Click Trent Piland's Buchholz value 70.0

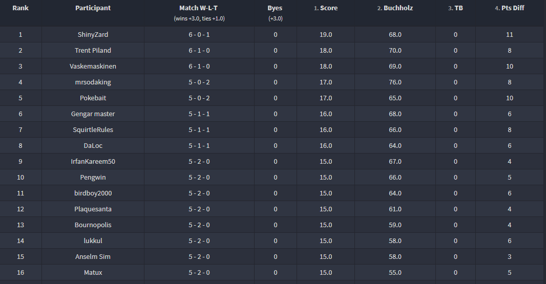tap(395, 51)
